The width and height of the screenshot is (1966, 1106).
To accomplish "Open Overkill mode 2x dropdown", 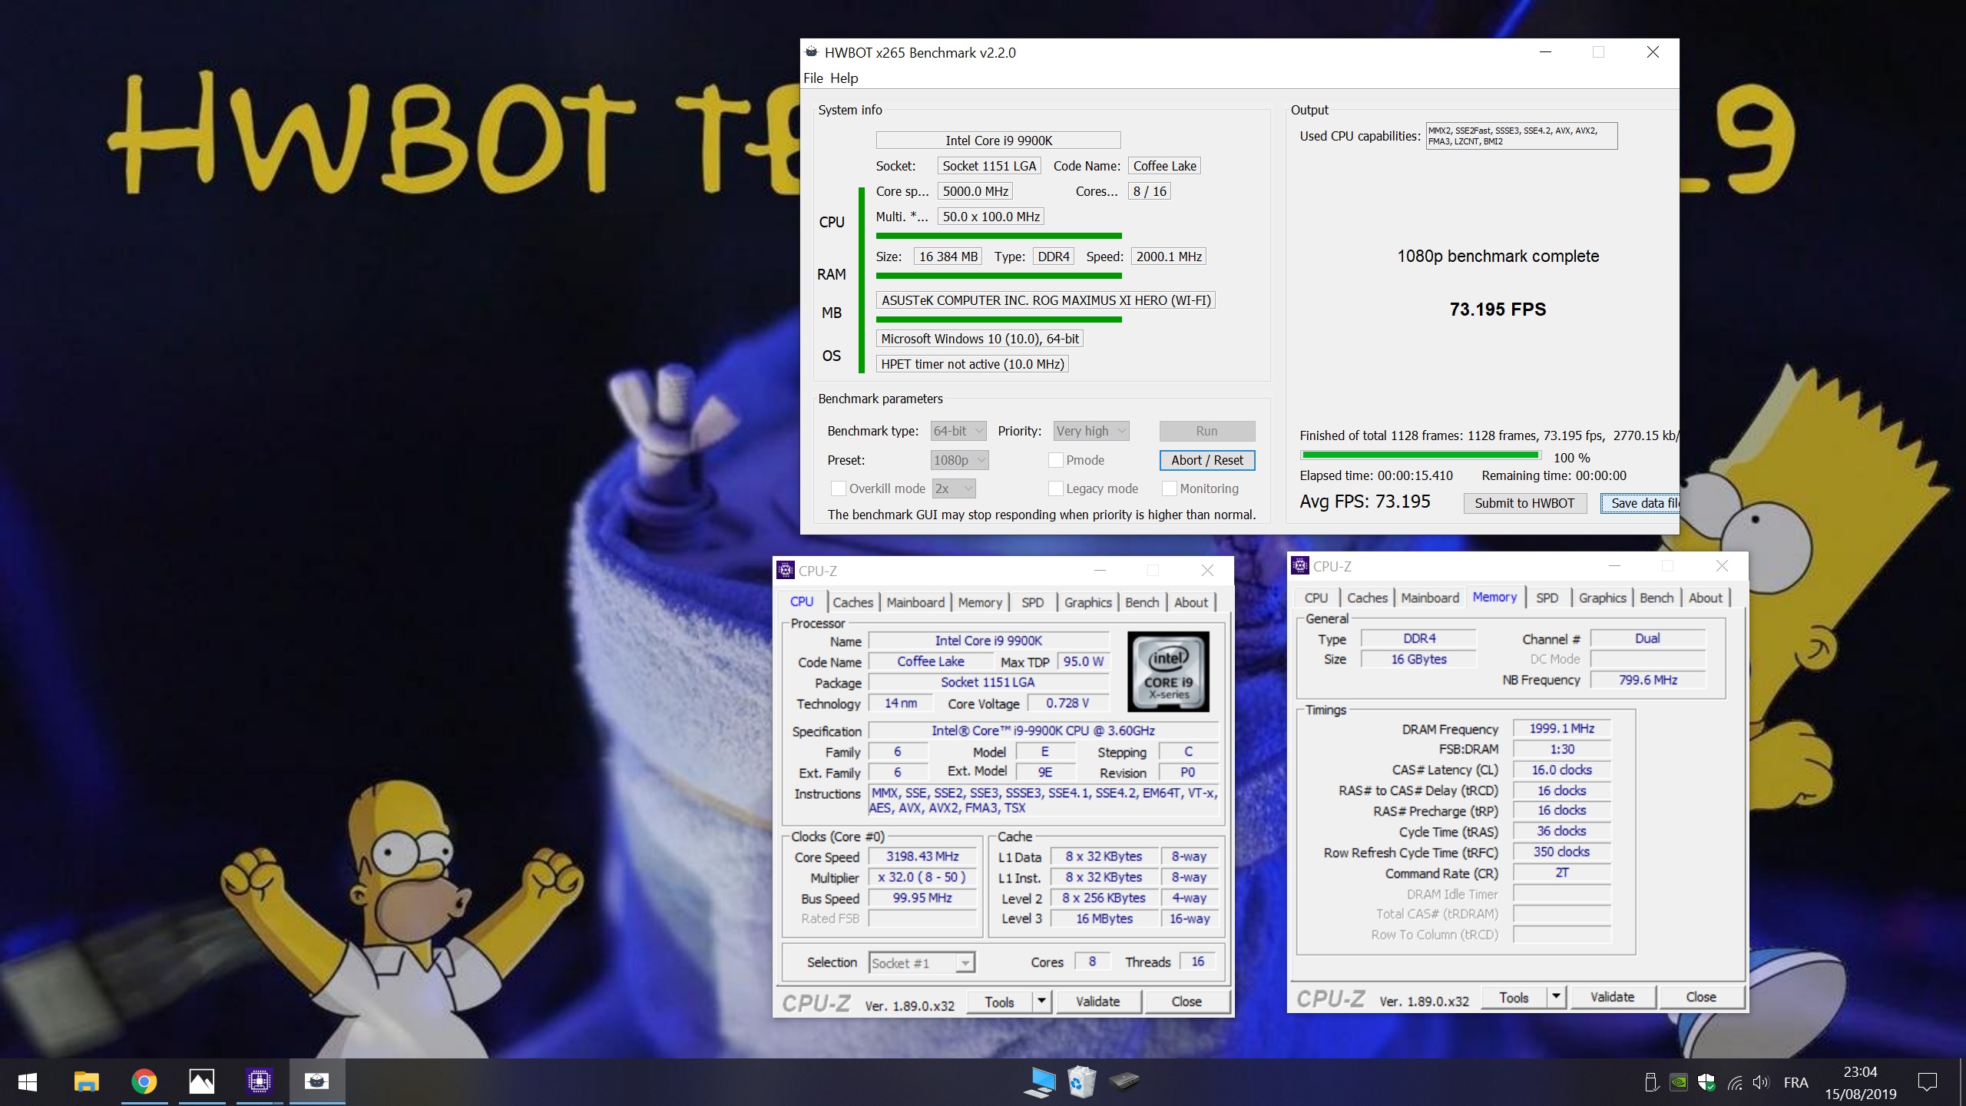I will (954, 488).
